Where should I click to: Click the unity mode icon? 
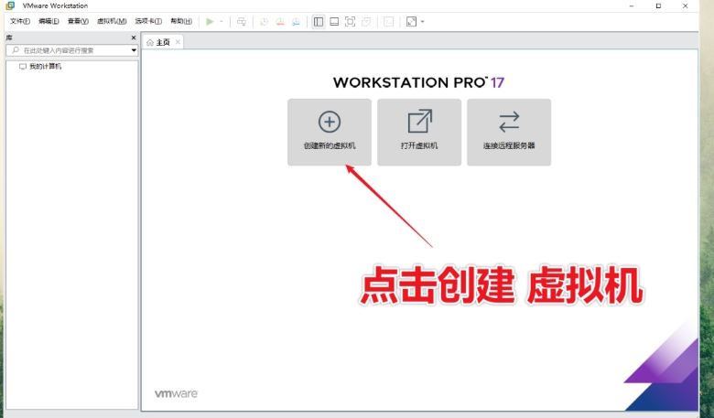pos(365,21)
